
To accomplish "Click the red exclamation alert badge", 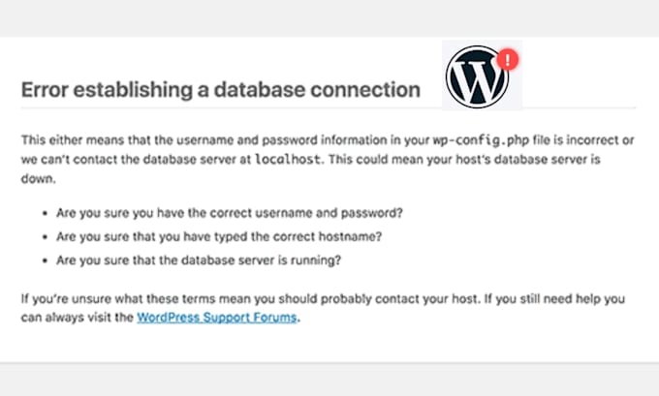I will (508, 60).
